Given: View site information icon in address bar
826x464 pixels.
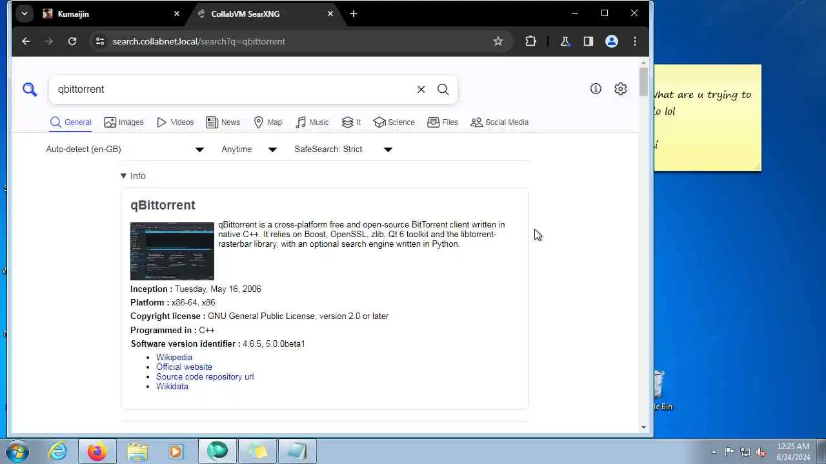Looking at the screenshot, I should (x=100, y=41).
